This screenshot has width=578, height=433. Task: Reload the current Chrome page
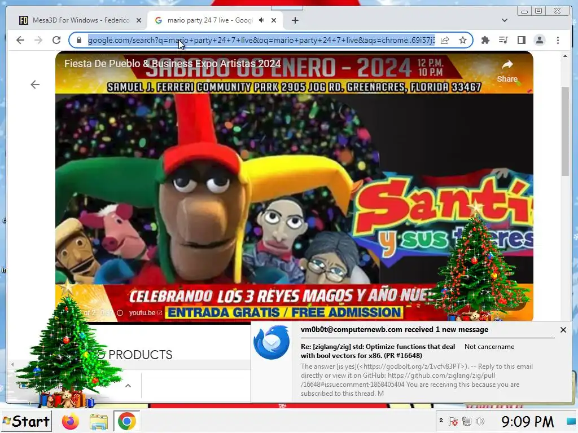point(56,40)
